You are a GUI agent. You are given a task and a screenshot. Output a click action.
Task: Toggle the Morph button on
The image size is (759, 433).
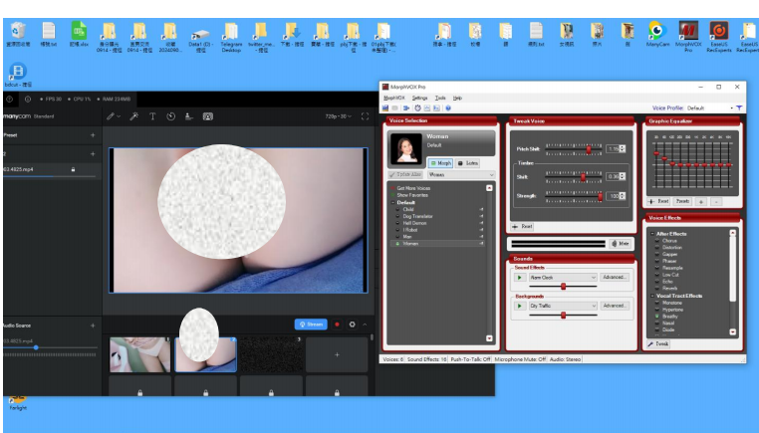440,163
